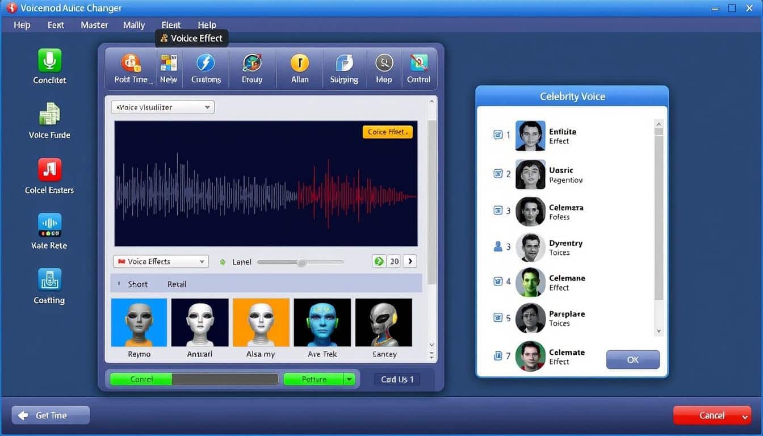Open the Surping toolbar icon
Image resolution: width=763 pixels, height=436 pixels.
point(344,63)
